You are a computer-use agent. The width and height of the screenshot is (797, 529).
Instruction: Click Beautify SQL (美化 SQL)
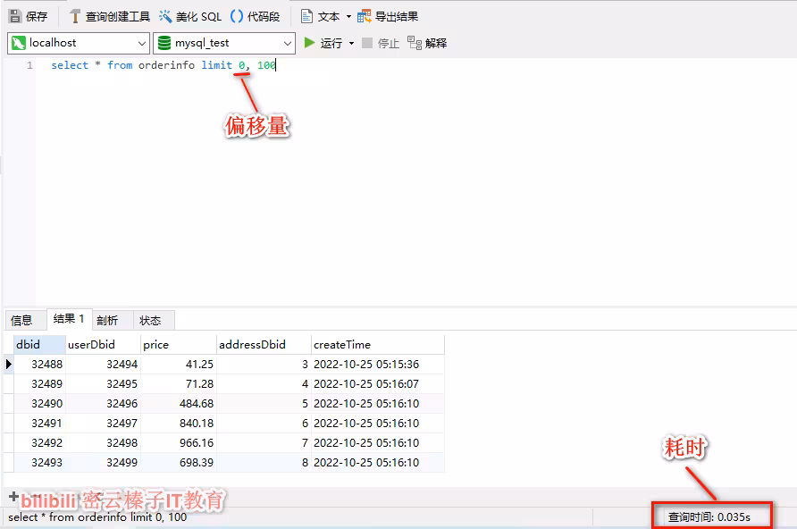click(x=190, y=16)
